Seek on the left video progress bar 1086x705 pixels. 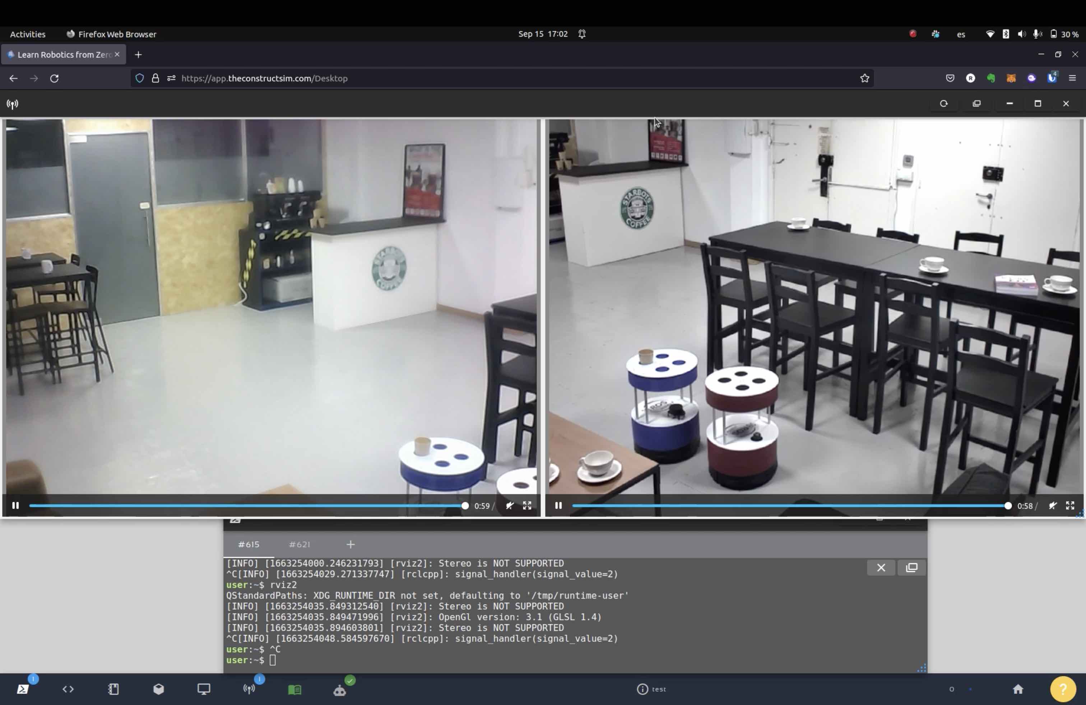pos(247,505)
